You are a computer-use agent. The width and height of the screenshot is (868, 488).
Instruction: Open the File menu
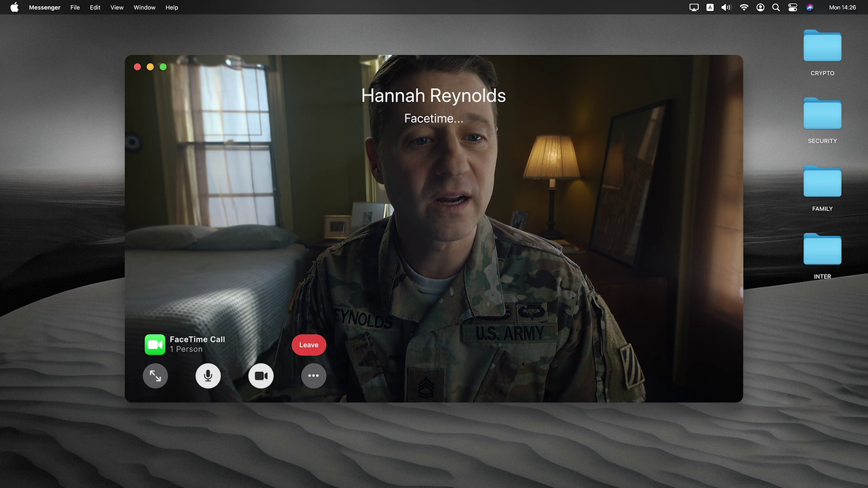pos(75,7)
